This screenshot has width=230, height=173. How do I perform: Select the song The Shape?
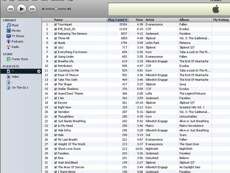point(65,84)
